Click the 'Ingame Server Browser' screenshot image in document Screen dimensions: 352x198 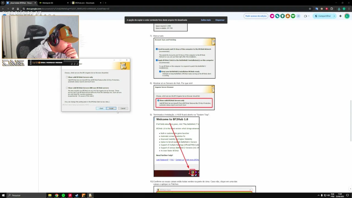click(184, 98)
